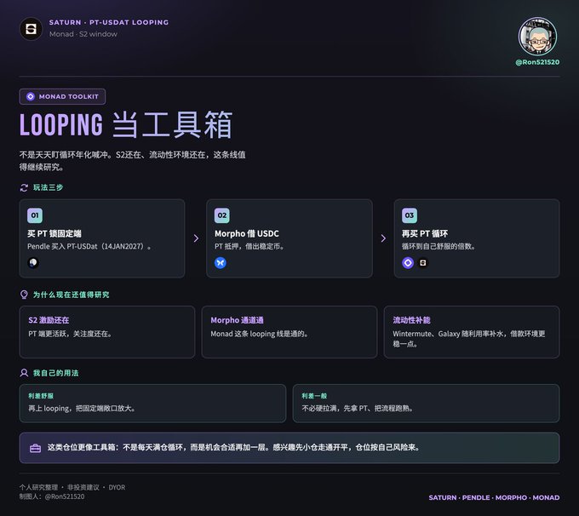Select the 再买 PT 循环 heading

pos(425,233)
